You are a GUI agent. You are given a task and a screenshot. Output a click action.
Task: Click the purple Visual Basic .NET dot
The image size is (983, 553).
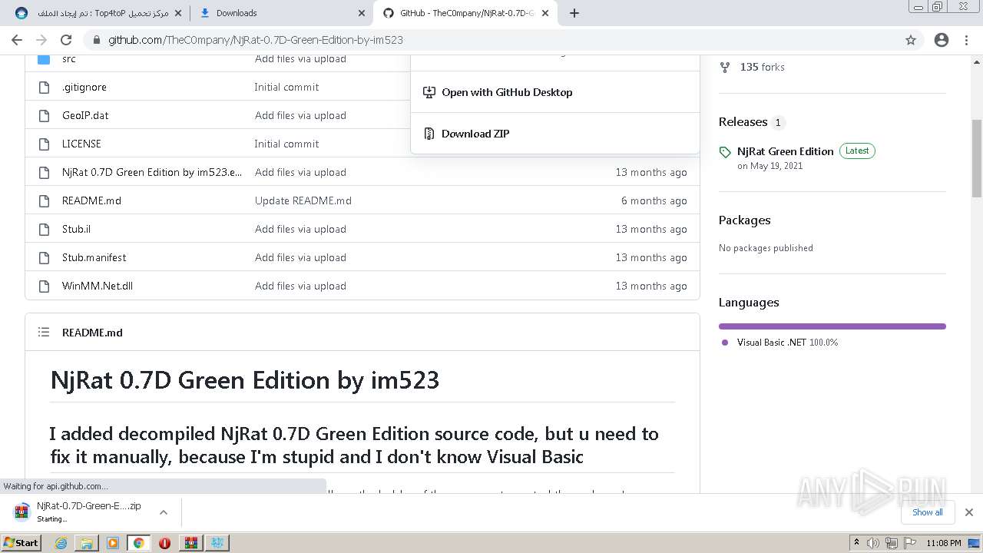point(725,343)
